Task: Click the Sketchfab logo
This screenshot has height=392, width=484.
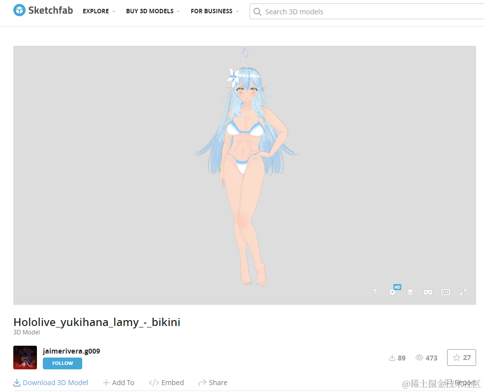Action: [43, 10]
